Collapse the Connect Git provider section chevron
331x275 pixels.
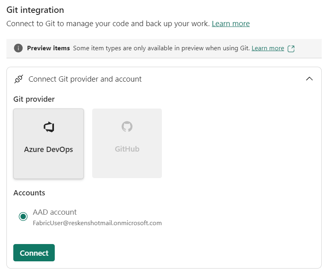click(309, 79)
